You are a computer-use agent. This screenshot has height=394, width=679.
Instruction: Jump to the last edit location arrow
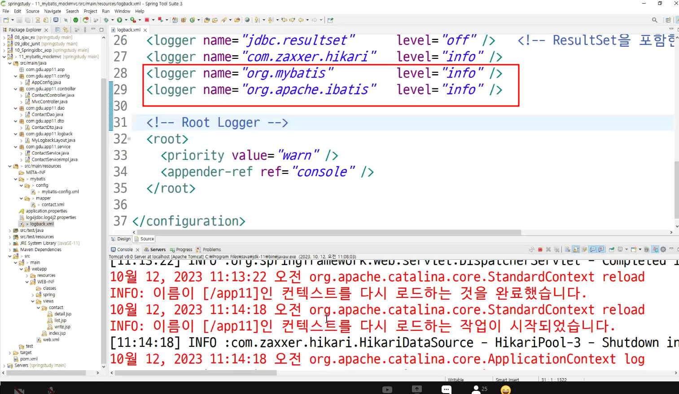(x=284, y=20)
